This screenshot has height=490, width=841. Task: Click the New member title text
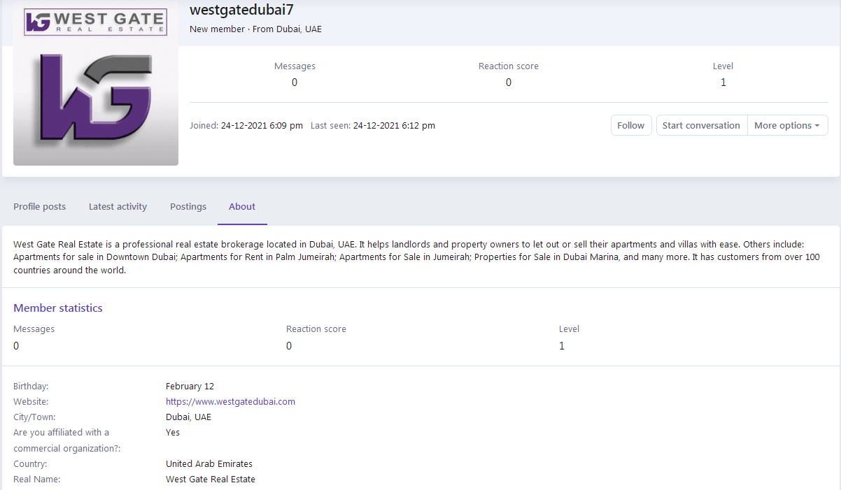217,29
